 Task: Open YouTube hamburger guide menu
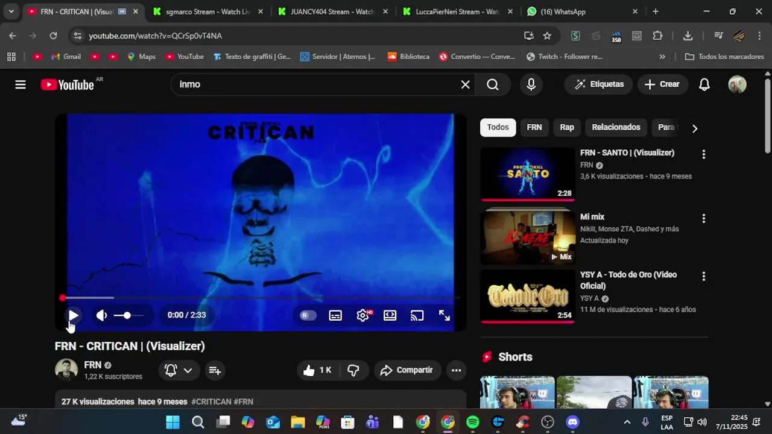click(x=21, y=84)
